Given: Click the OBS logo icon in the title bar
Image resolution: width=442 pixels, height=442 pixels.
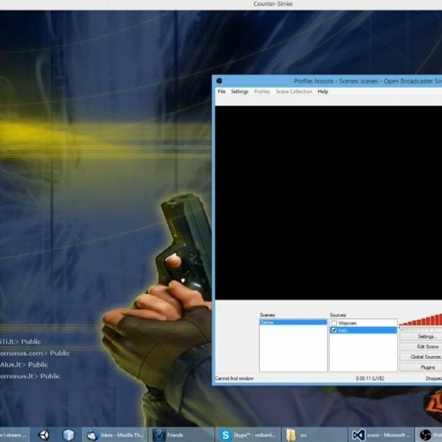Looking at the screenshot, I should pyautogui.click(x=219, y=80).
